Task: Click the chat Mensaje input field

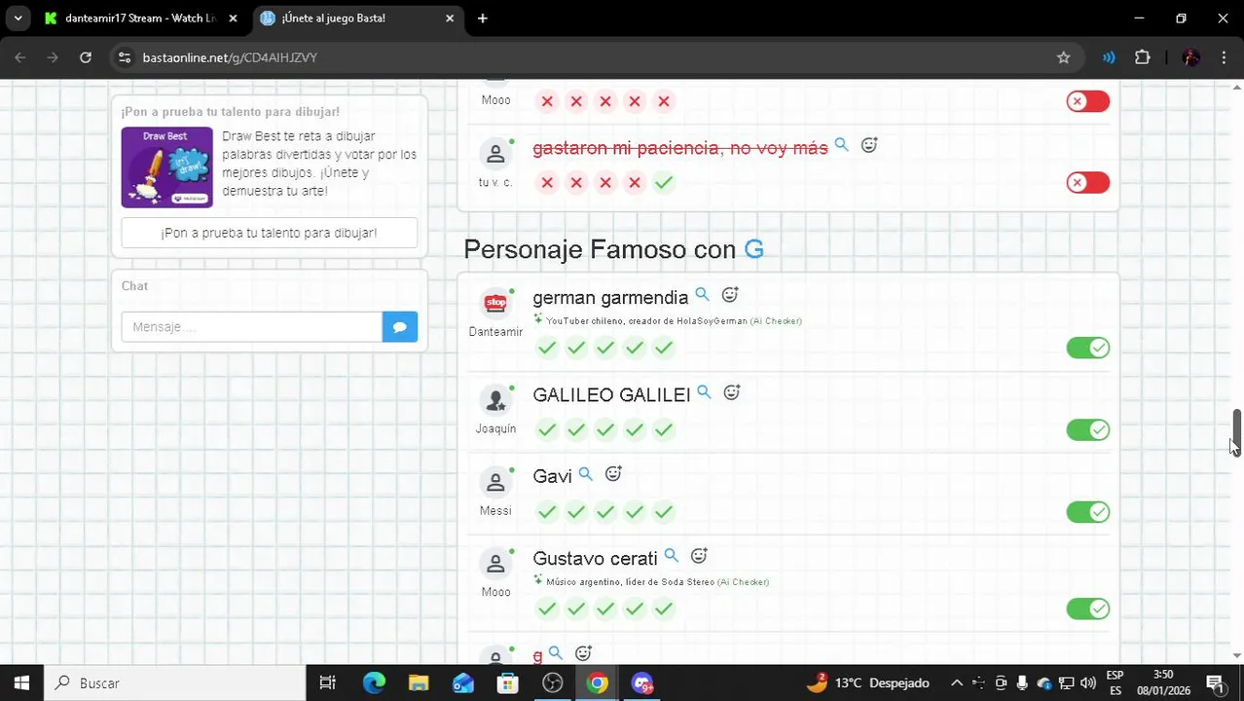Action: 252,327
